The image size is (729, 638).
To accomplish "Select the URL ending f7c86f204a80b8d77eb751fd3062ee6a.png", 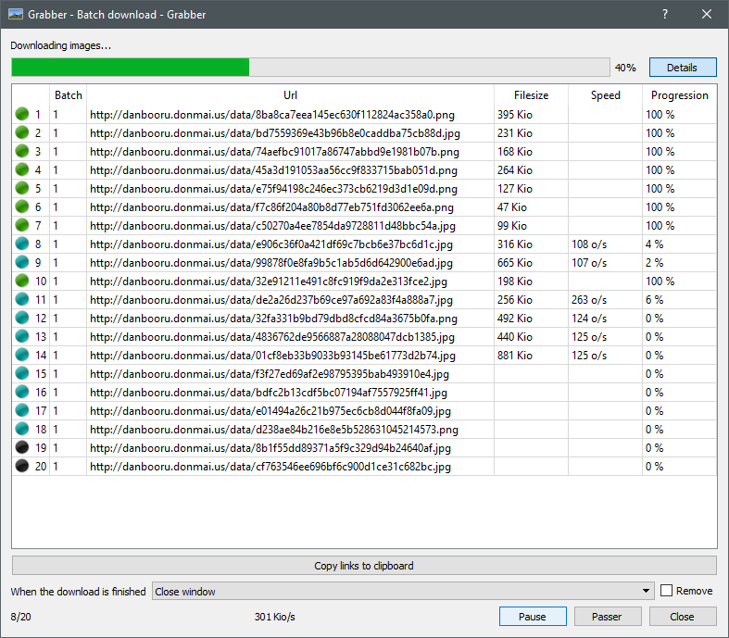I will 271,207.
